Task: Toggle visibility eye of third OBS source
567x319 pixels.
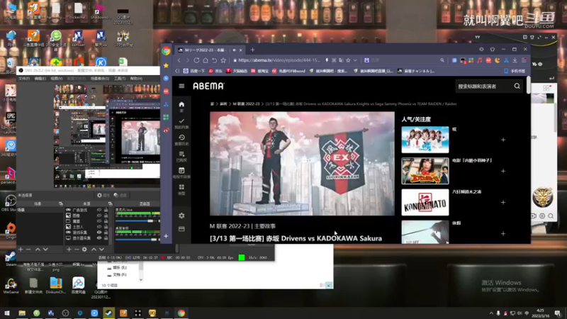Action: pyautogui.click(x=99, y=221)
